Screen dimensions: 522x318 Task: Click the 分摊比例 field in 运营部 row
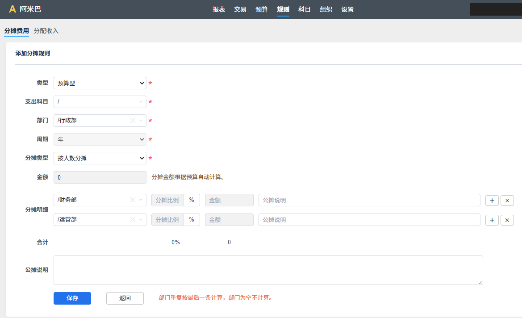pos(167,220)
